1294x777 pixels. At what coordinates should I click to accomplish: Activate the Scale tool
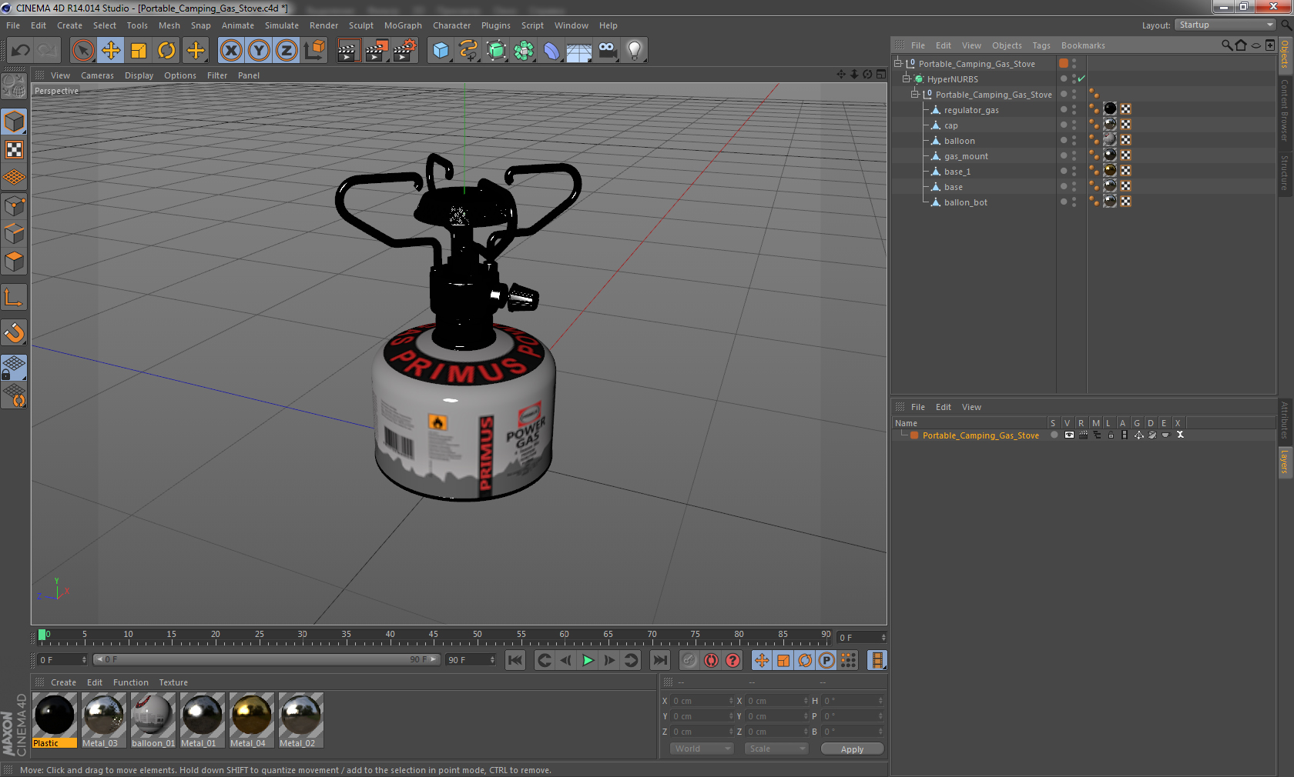pyautogui.click(x=139, y=51)
